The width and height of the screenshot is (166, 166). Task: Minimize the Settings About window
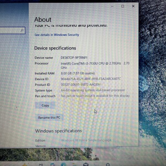point(112,6)
